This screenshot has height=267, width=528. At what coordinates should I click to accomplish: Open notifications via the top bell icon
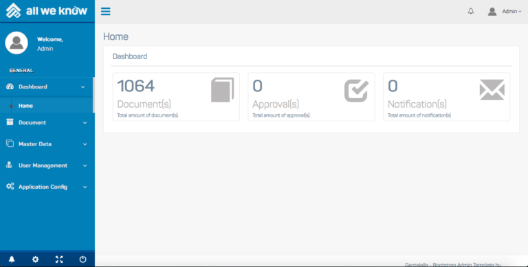471,11
